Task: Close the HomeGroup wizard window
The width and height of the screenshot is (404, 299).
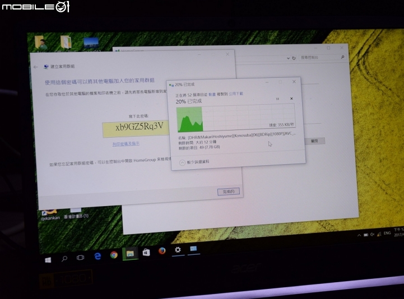Action: click(227, 54)
